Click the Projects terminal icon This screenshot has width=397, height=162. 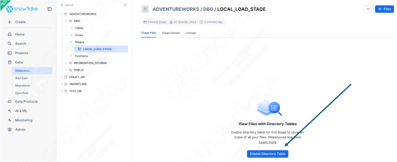pyautogui.click(x=10, y=53)
